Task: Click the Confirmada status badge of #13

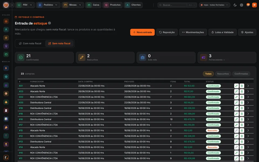Action: (x=213, y=142)
